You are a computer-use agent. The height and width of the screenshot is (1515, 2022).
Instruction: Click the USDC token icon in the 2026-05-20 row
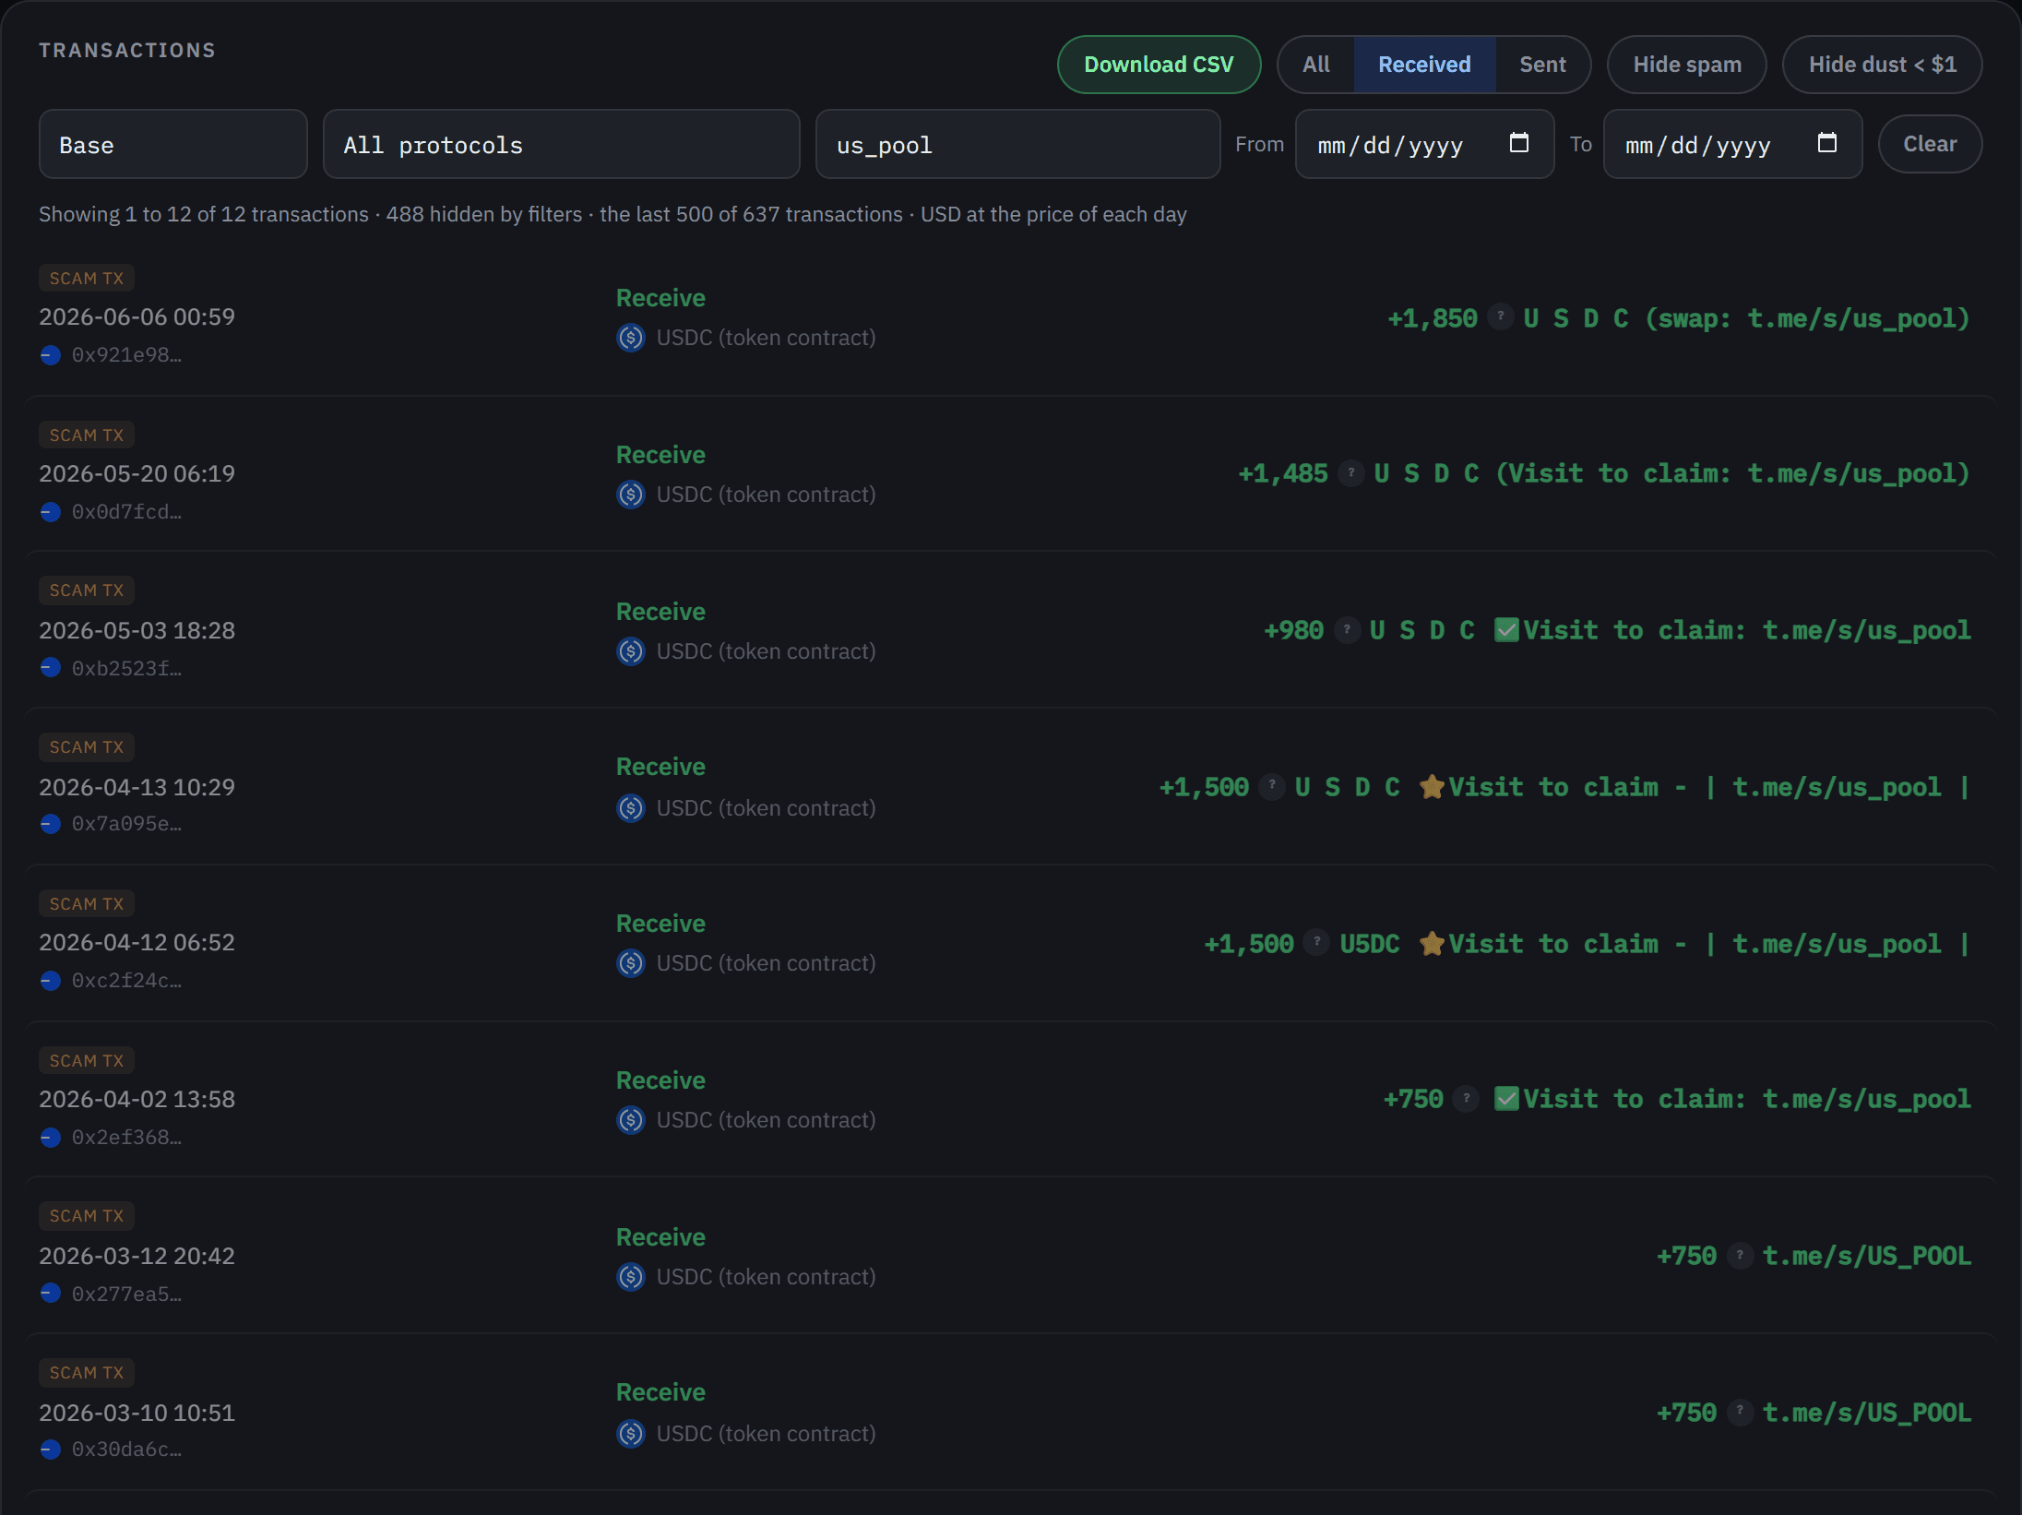[631, 495]
